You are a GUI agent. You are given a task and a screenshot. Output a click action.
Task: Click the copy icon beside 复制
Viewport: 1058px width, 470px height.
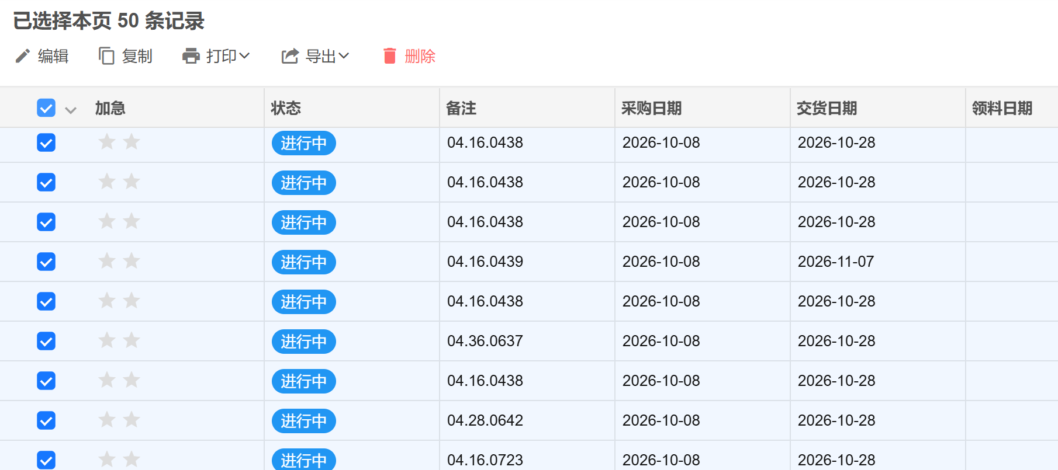coord(106,56)
